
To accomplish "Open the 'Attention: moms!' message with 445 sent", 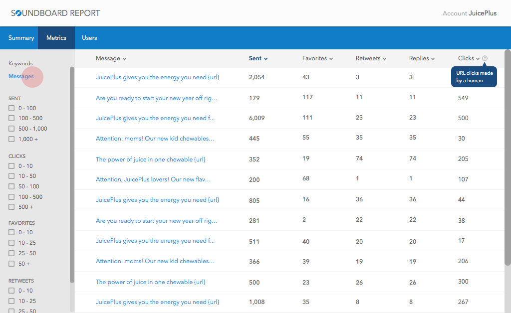I will [155, 139].
